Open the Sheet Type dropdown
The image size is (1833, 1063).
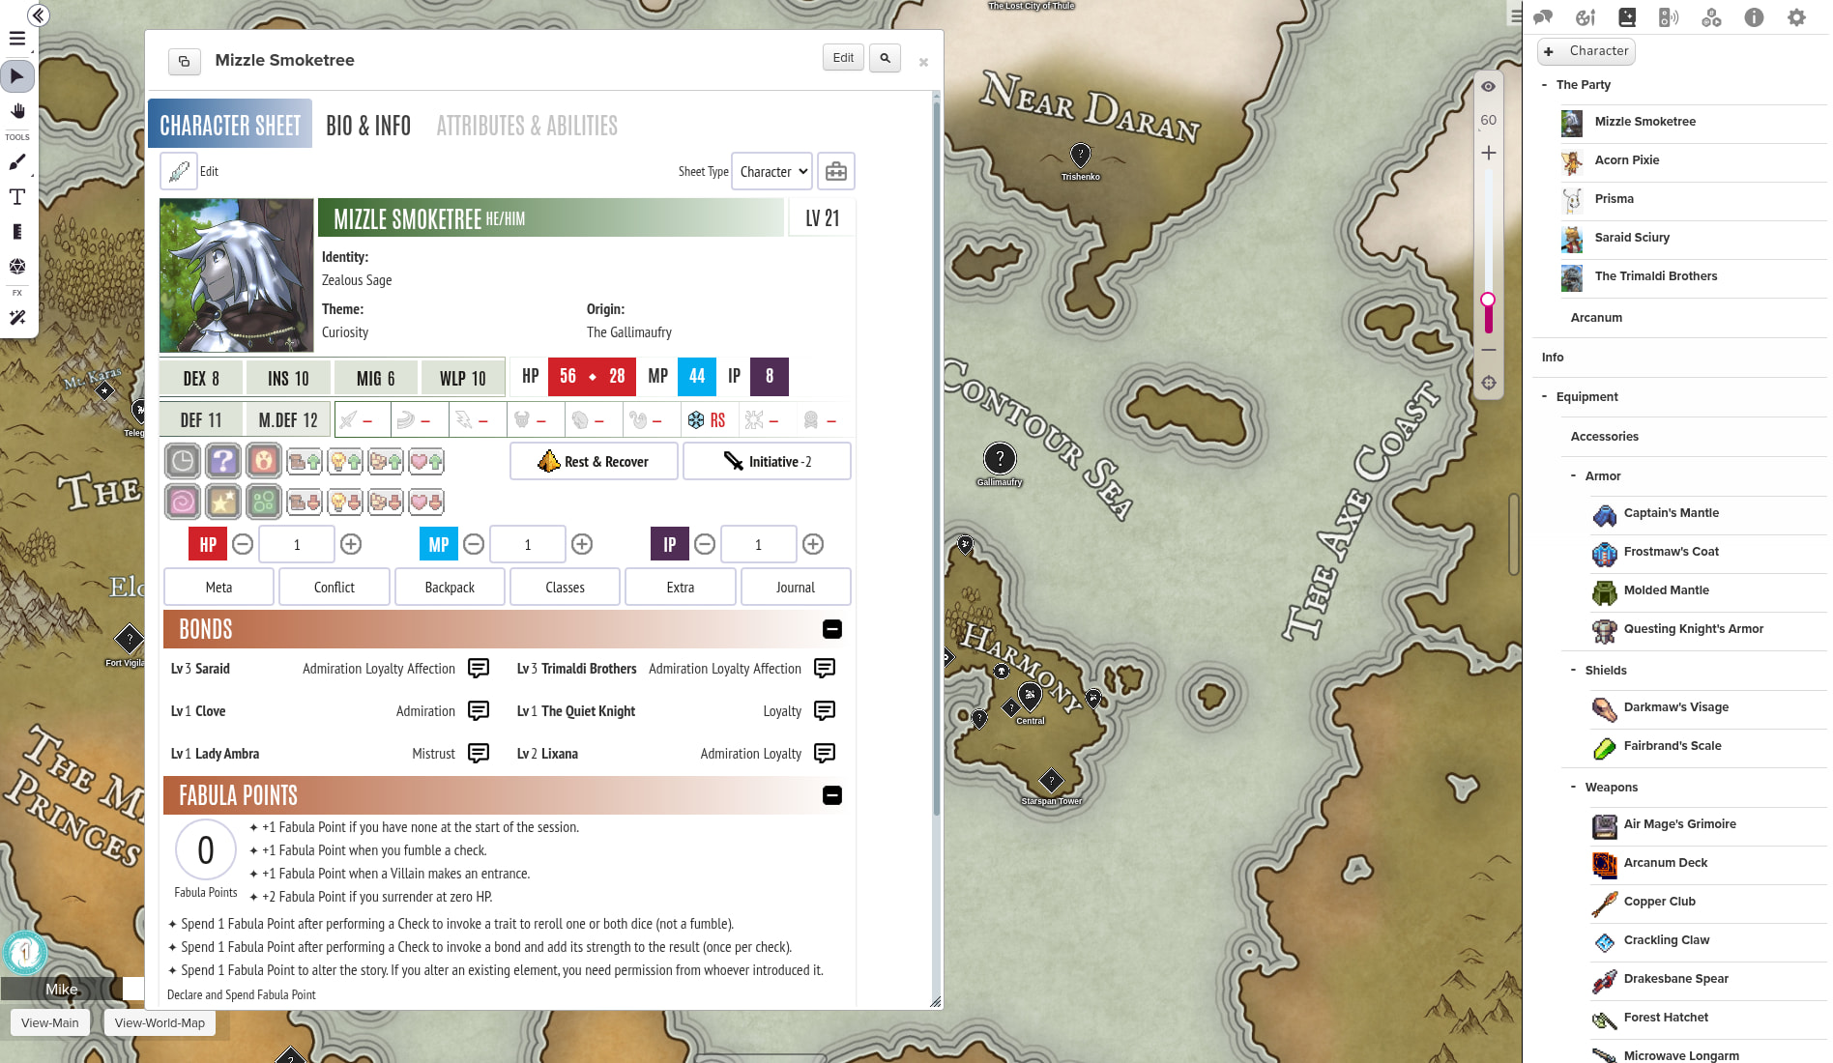click(x=771, y=172)
